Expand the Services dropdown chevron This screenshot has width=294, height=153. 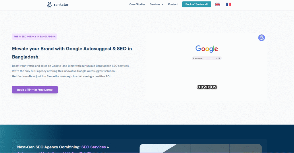click(163, 5)
